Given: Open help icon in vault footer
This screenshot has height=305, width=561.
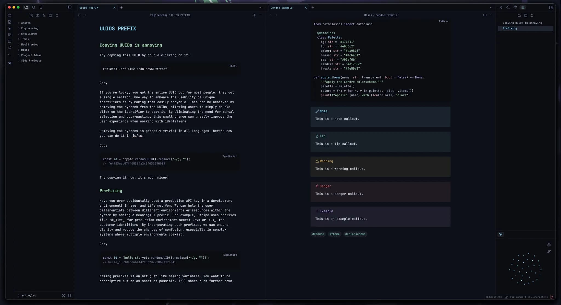Looking at the screenshot, I should [63, 295].
